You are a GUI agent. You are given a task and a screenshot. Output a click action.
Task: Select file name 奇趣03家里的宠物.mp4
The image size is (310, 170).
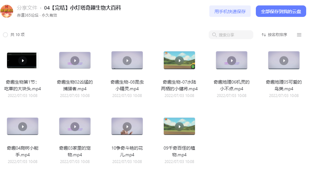click(x=75, y=152)
